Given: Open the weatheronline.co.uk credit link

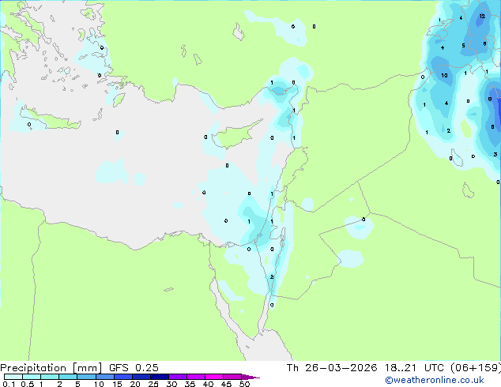Looking at the screenshot, I should [435, 380].
